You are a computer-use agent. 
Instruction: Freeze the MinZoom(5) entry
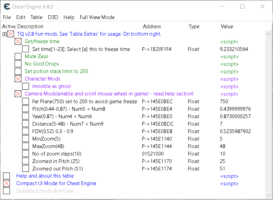pyautogui.click(x=26, y=139)
